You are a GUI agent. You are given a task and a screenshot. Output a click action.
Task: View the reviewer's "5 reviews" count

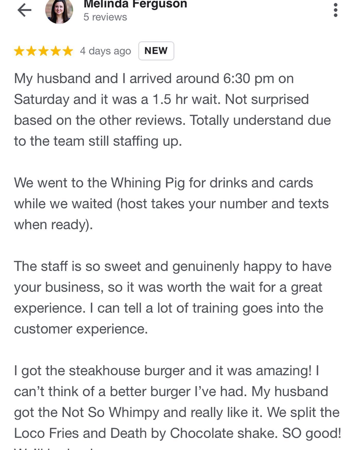click(x=105, y=17)
